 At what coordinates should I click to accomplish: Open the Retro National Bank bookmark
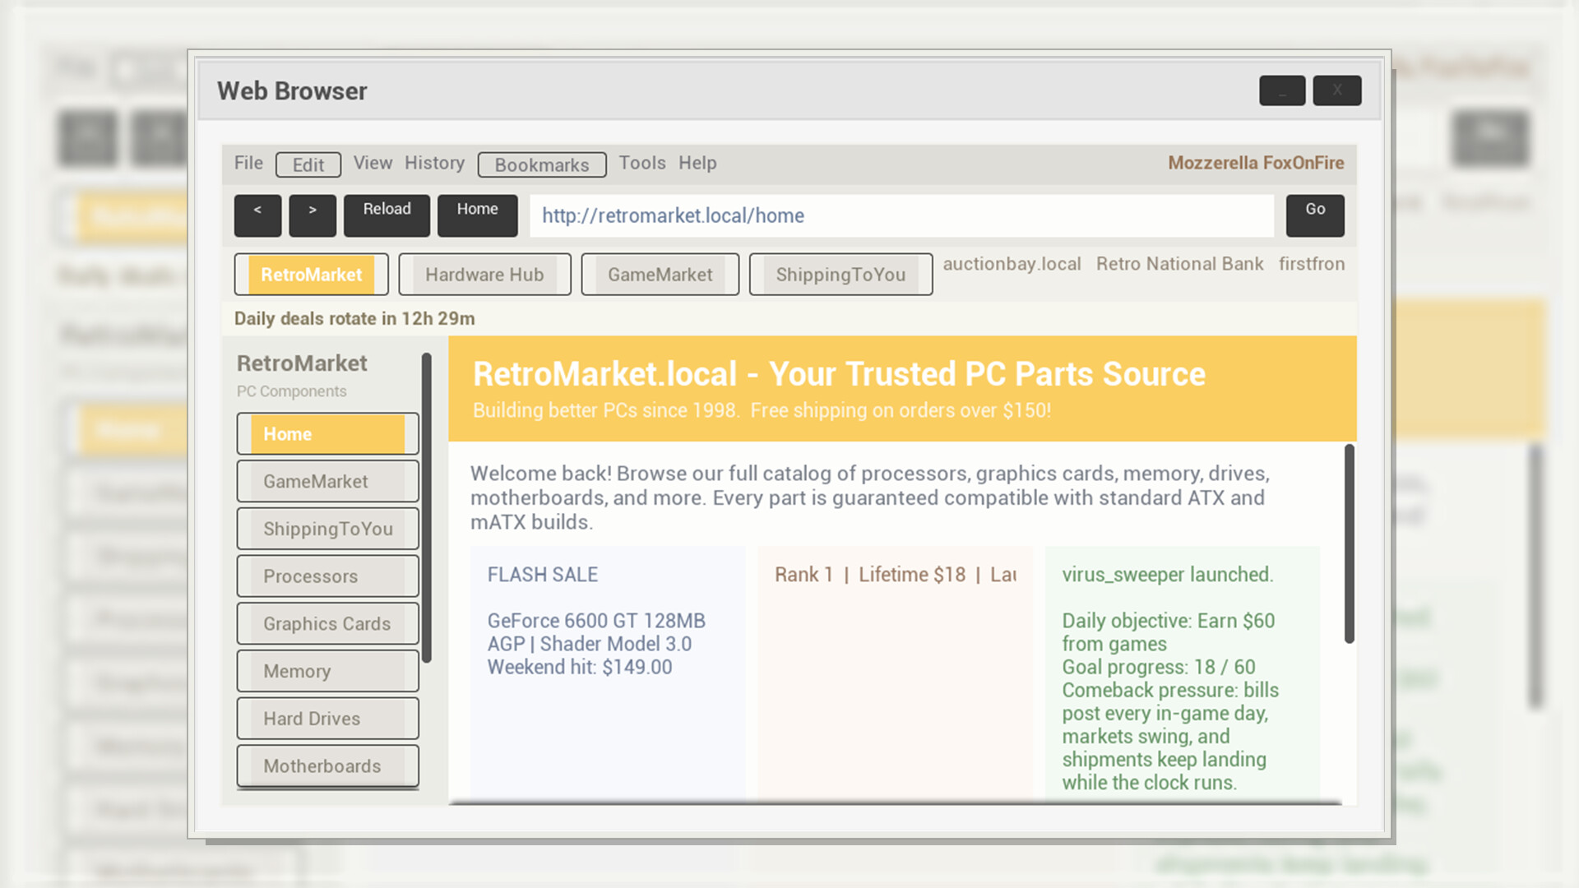click(1179, 264)
